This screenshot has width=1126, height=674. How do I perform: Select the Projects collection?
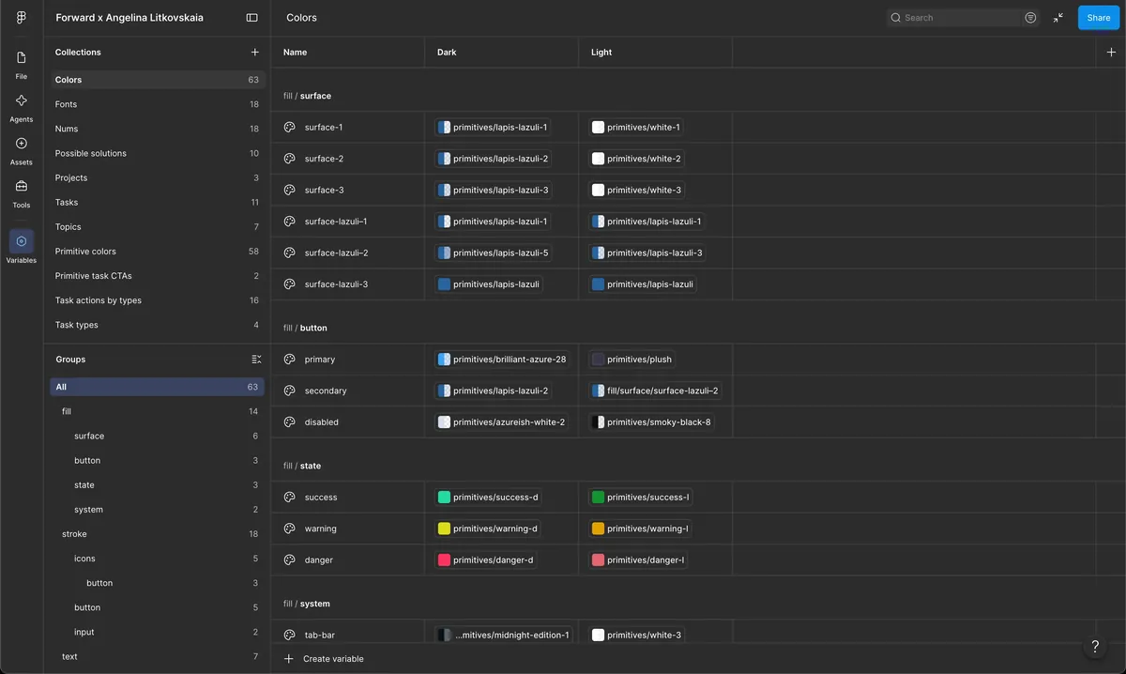pyautogui.click(x=158, y=178)
